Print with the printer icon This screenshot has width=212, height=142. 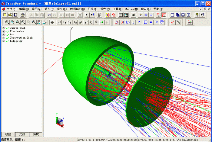(23, 15)
